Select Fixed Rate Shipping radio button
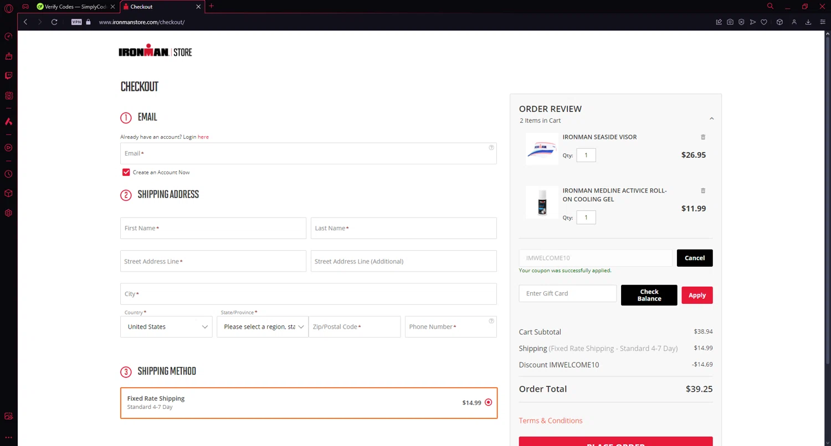831x446 pixels. coord(488,402)
